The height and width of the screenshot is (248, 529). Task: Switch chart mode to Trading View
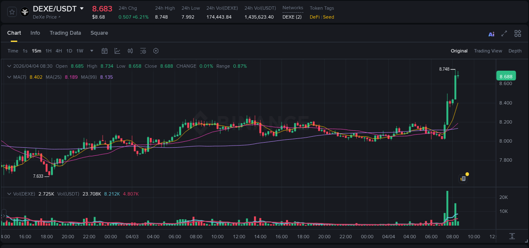pos(488,51)
